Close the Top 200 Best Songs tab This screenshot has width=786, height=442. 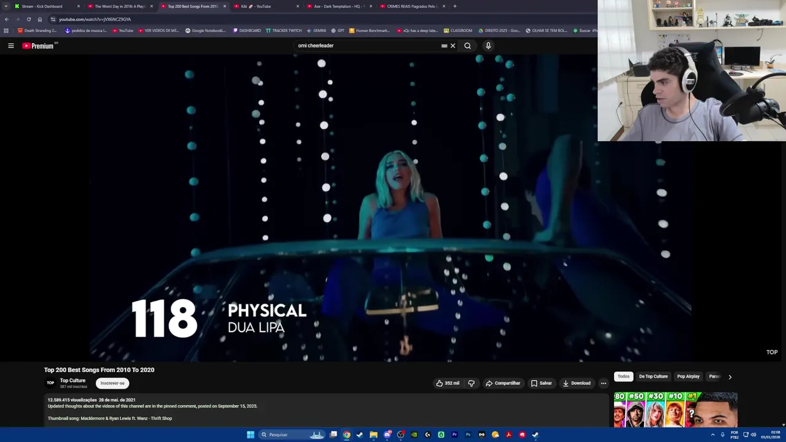225,6
